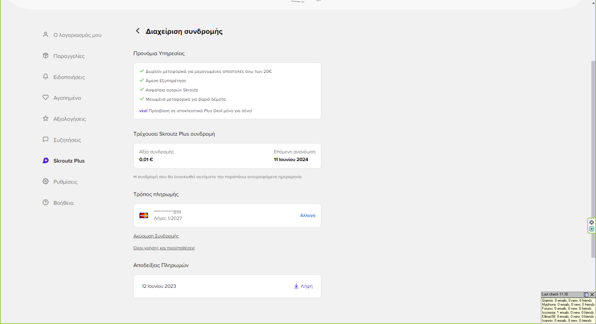Click the masked card number ending 8111
Viewport: 596px width, 324px height.
(168, 212)
